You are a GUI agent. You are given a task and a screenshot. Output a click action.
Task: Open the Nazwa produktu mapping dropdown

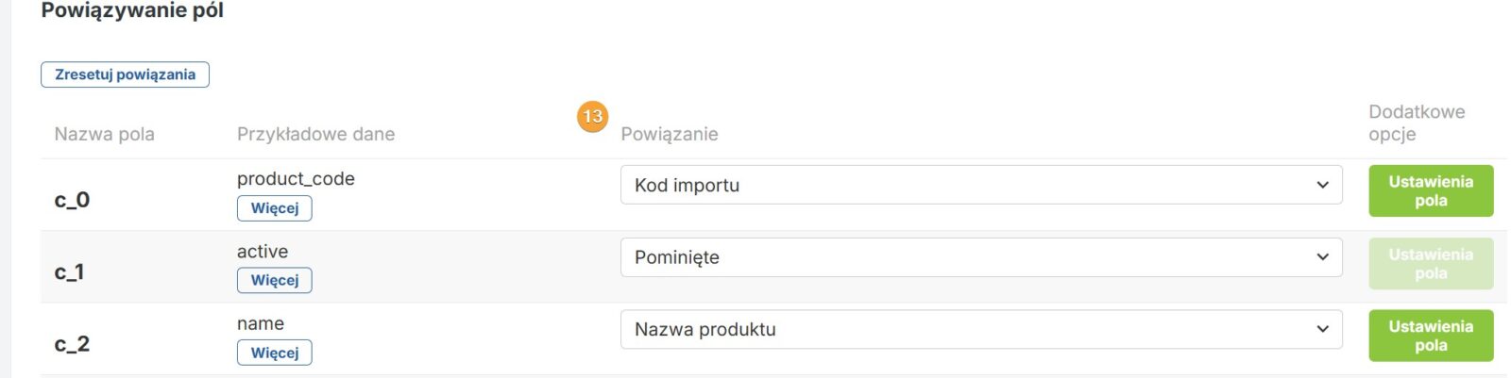[x=980, y=330]
